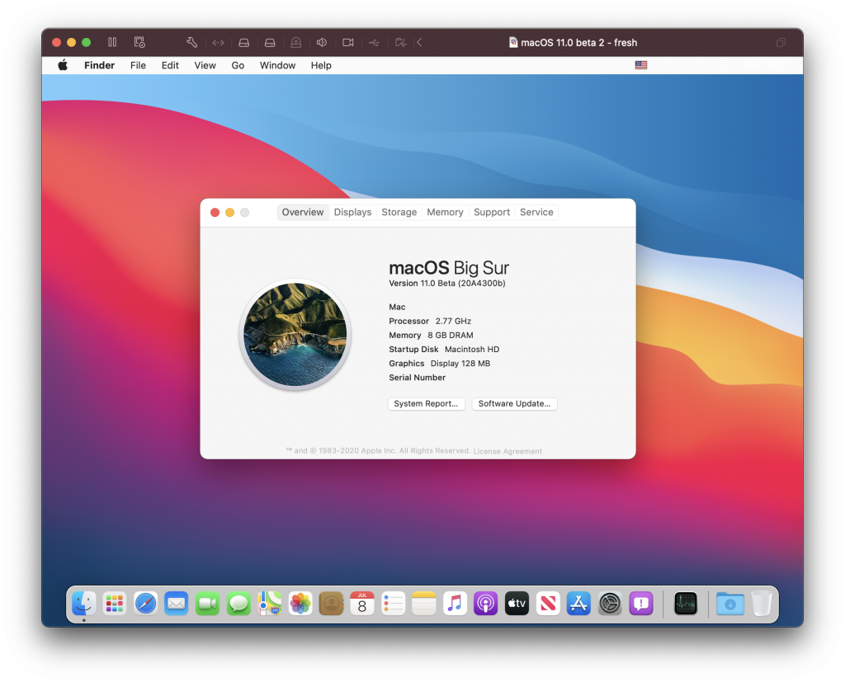Open News from the Dock
Viewport: 845px width, 682px height.
click(x=548, y=604)
